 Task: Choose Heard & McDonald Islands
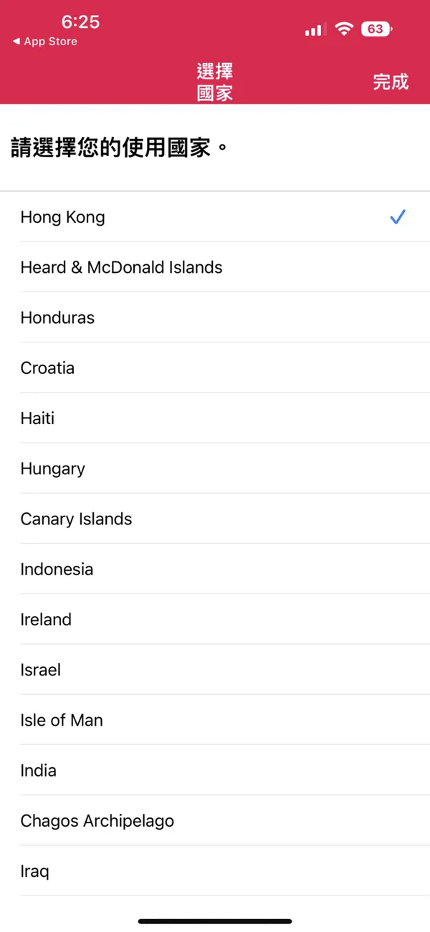tap(215, 267)
